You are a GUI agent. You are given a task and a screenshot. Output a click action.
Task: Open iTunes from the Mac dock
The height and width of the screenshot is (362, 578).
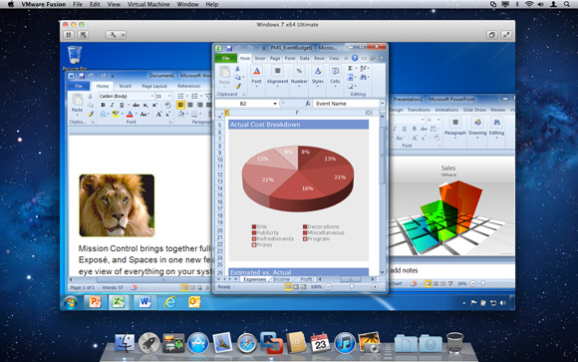coord(345,343)
